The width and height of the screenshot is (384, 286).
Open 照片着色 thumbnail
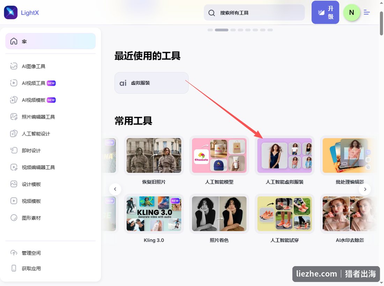pos(219,214)
